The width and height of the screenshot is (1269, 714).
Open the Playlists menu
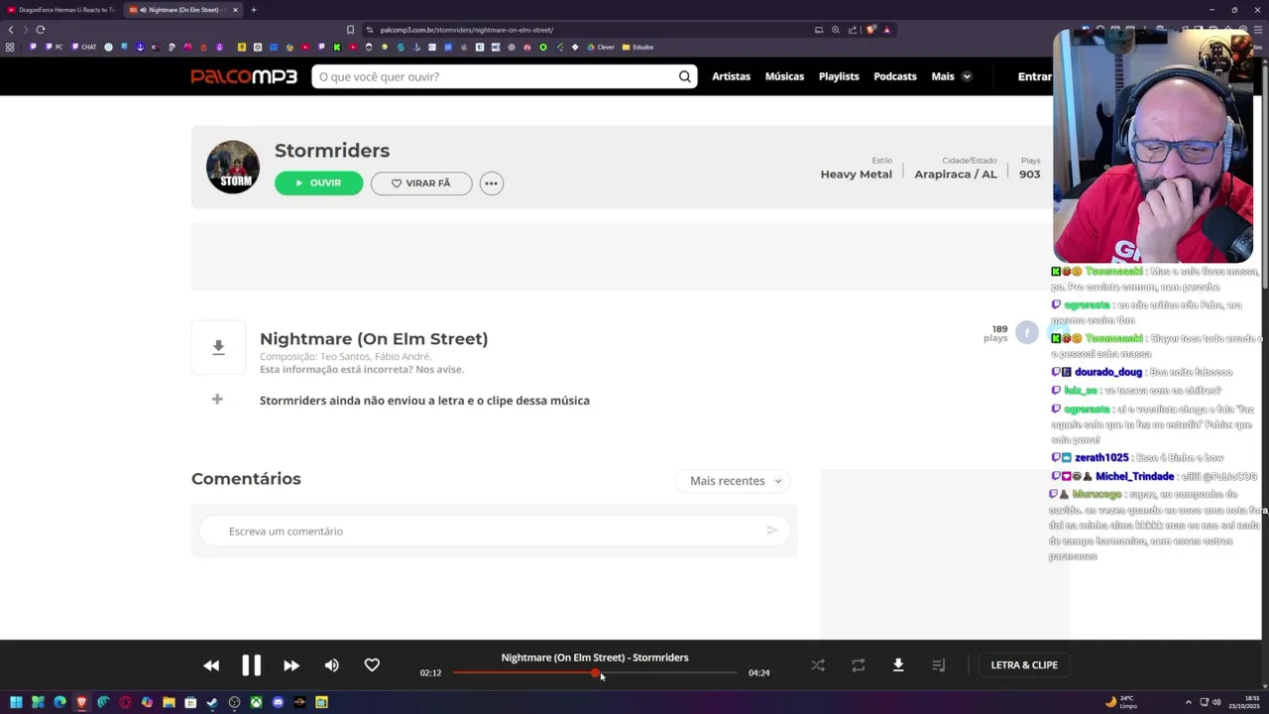tap(839, 76)
